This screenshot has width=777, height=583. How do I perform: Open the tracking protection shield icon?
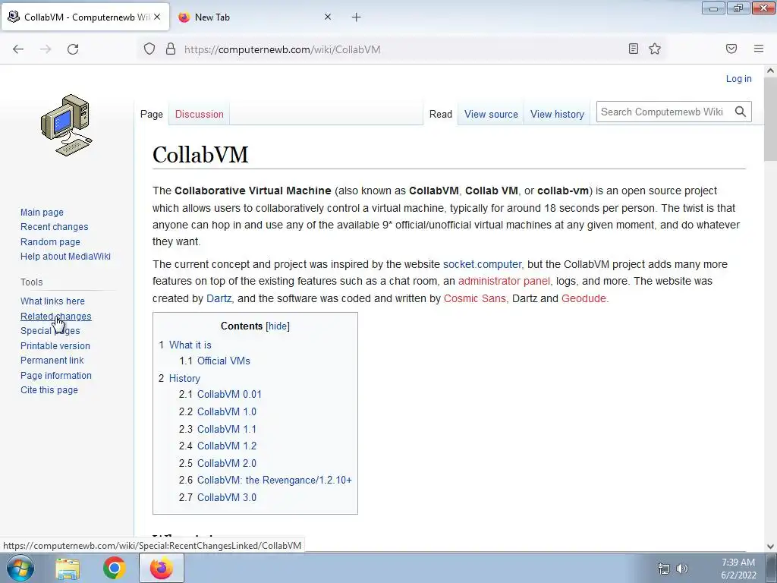click(x=149, y=49)
